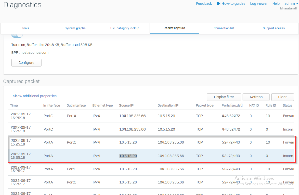299x195 pixels.
Task: Click PortA out interface in first row
Action: pyautogui.click(x=71, y=116)
